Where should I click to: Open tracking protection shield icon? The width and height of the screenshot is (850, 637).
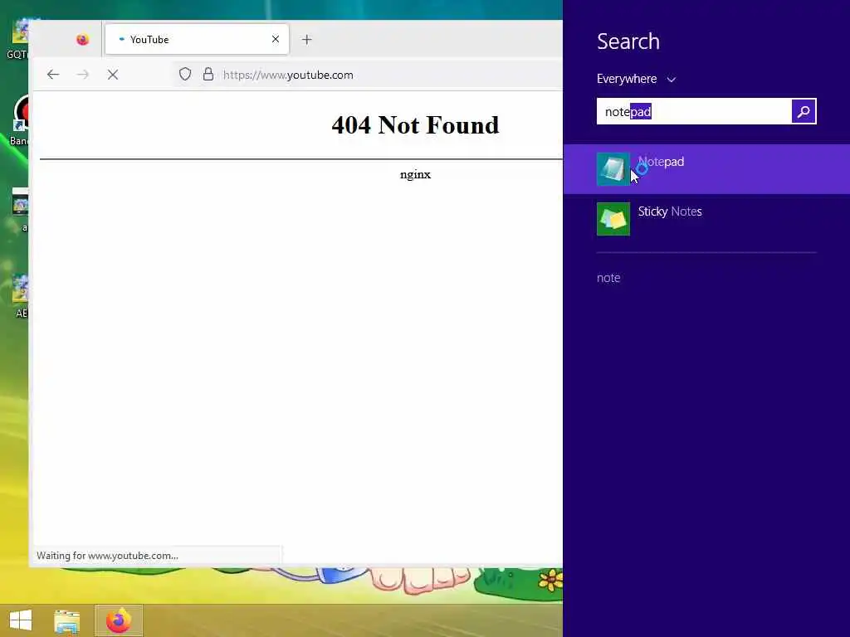[185, 74]
